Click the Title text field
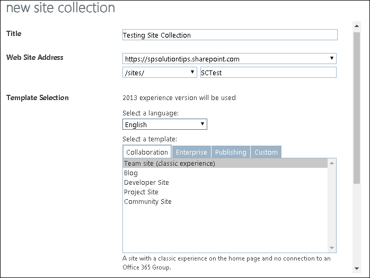Screen dimensions: 370x278 (x=230, y=35)
